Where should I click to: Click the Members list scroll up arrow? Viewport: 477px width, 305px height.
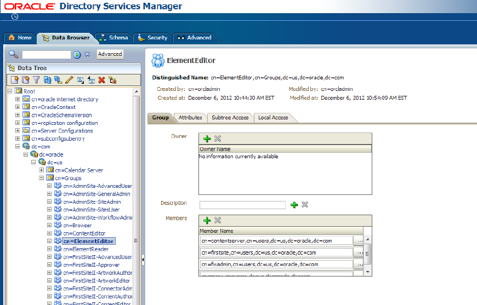(x=367, y=239)
